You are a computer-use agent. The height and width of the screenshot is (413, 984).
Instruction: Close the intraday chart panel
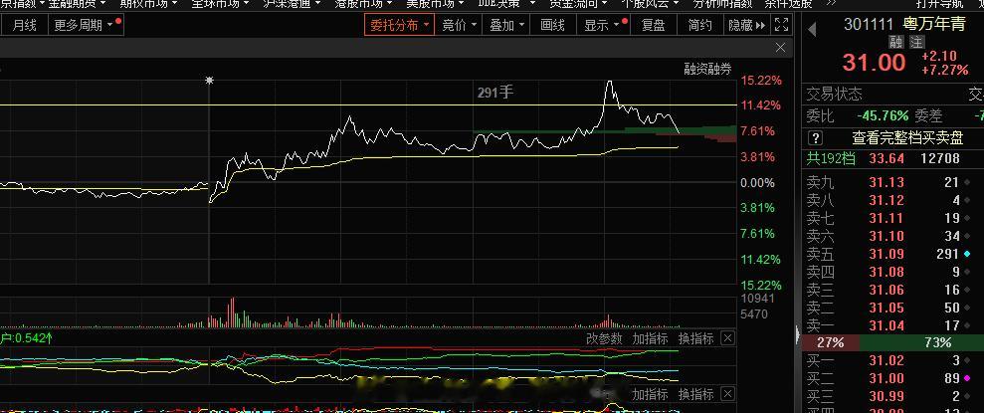[781, 48]
